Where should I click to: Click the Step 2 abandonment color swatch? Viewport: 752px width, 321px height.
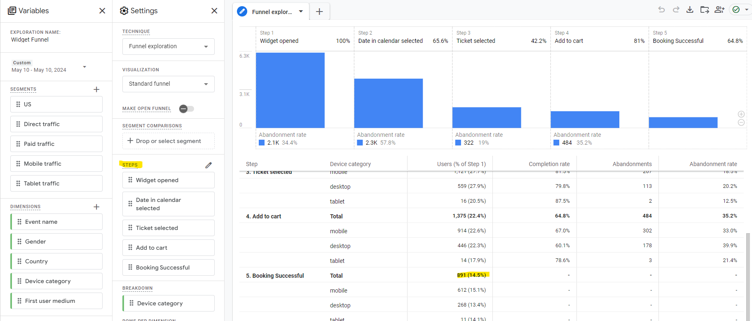[x=360, y=143]
